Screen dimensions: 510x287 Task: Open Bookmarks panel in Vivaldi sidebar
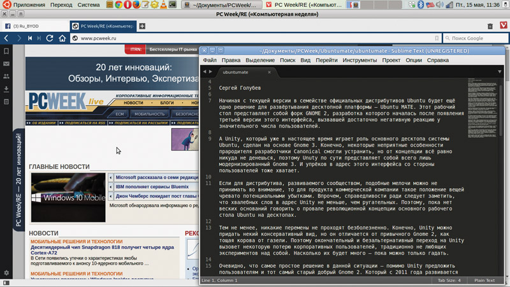[6, 51]
